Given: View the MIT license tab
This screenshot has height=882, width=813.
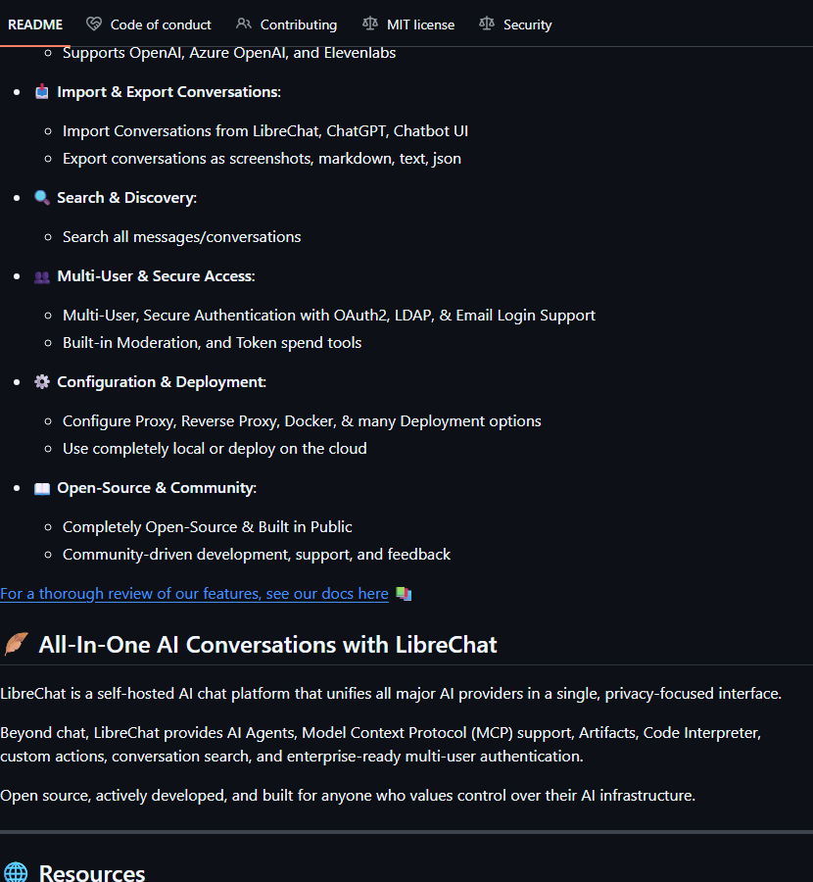Looking at the screenshot, I should 419,24.
